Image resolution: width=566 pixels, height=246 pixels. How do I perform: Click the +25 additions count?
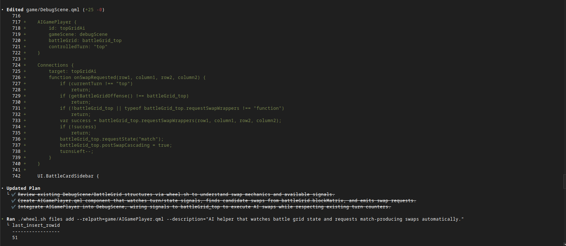pyautogui.click(x=89, y=10)
